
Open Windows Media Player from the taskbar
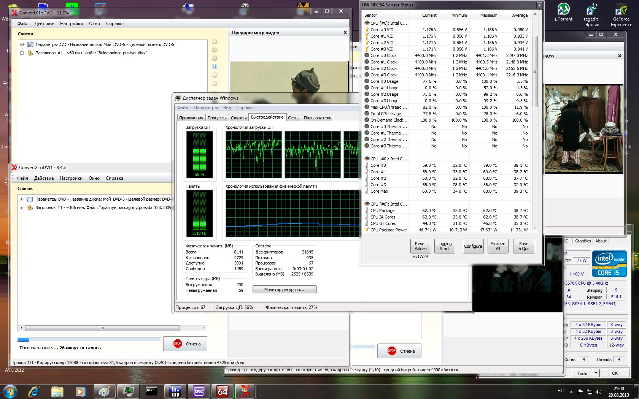tap(80, 391)
